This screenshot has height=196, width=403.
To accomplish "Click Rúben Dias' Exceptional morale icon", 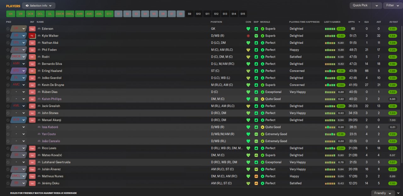I will pos(263,92).
